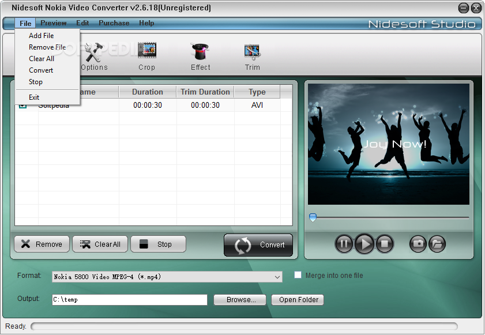Open the Effect tool

coord(200,57)
